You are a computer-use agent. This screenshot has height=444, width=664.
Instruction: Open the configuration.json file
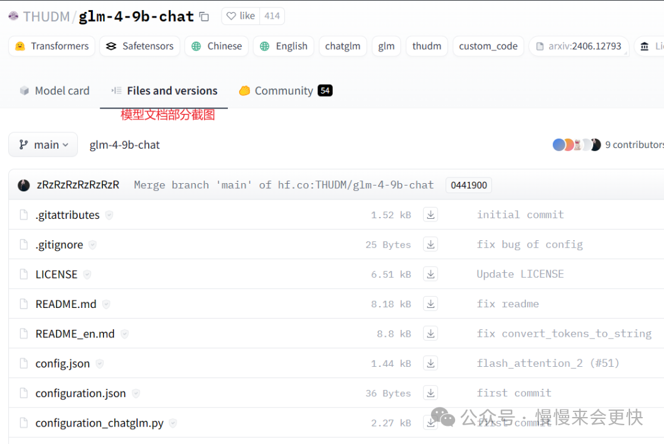80,393
